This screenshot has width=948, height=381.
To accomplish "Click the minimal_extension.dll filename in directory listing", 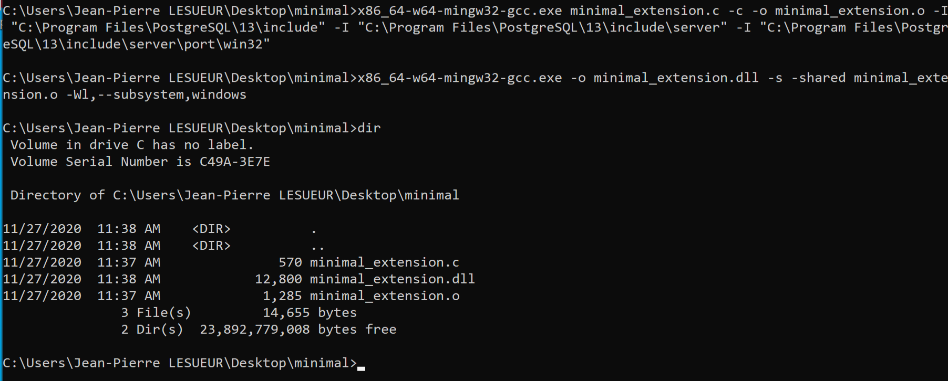I will click(392, 279).
